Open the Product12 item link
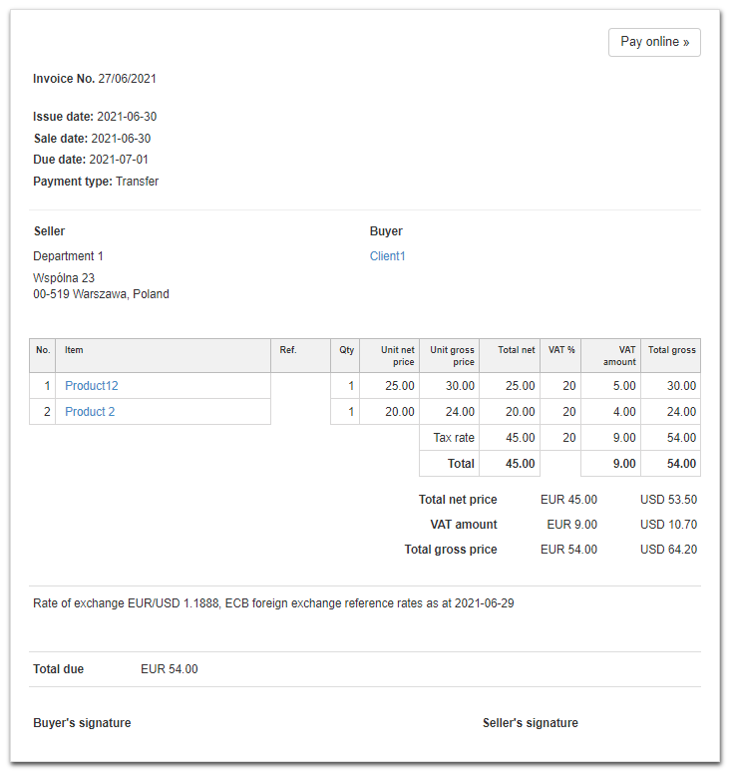 click(x=92, y=386)
